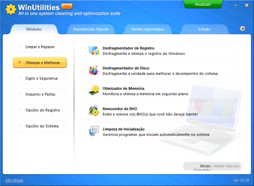Click the Limpeza de Inicialização title
The width and height of the screenshot is (254, 186).
[123, 129]
